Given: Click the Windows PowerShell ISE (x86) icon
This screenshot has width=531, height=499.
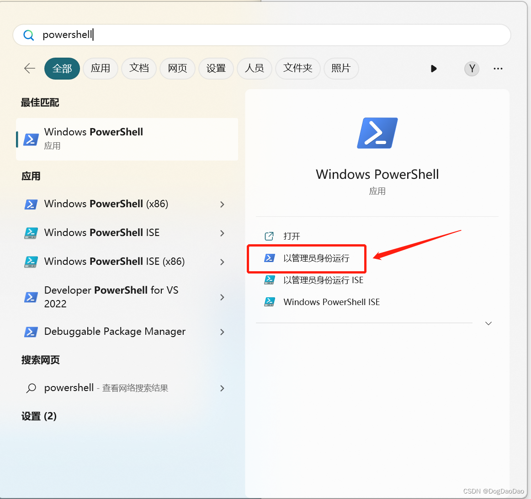Looking at the screenshot, I should point(31,262).
